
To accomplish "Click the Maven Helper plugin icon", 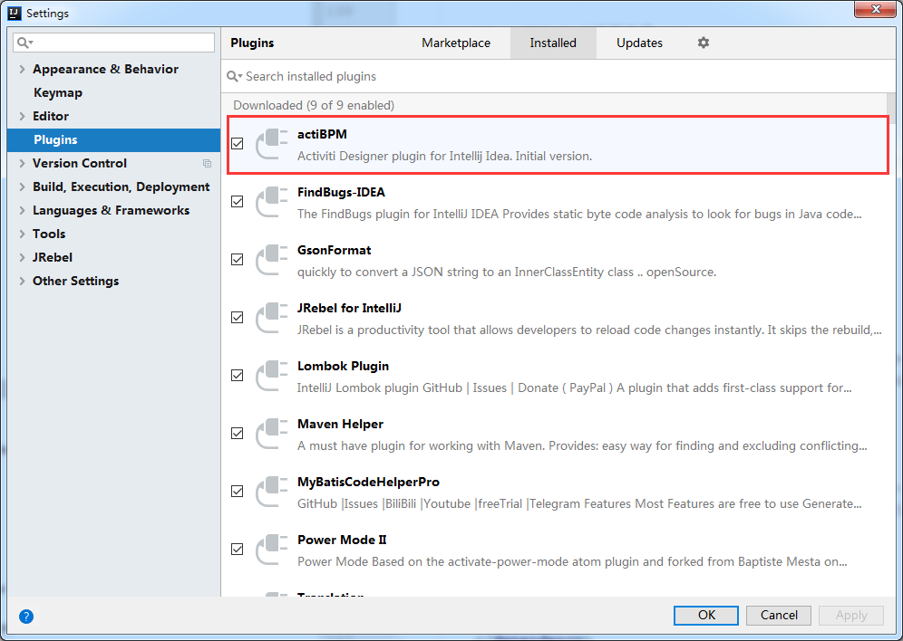I will 271,434.
